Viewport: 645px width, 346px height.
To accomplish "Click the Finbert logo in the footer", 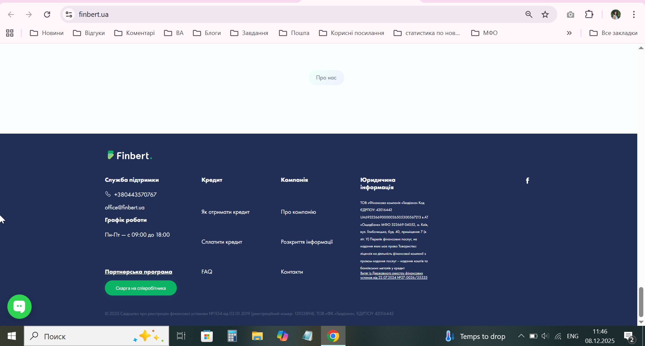I will pos(130,155).
